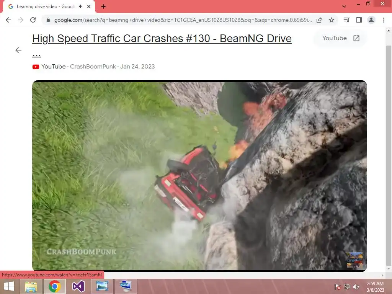Screen dimensions: 392x294
Task: Expand tab search chevron
Action: tap(344, 7)
